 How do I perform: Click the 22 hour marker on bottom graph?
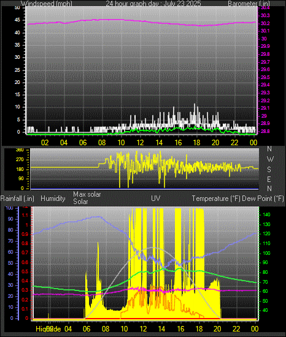pyautogui.click(x=236, y=328)
